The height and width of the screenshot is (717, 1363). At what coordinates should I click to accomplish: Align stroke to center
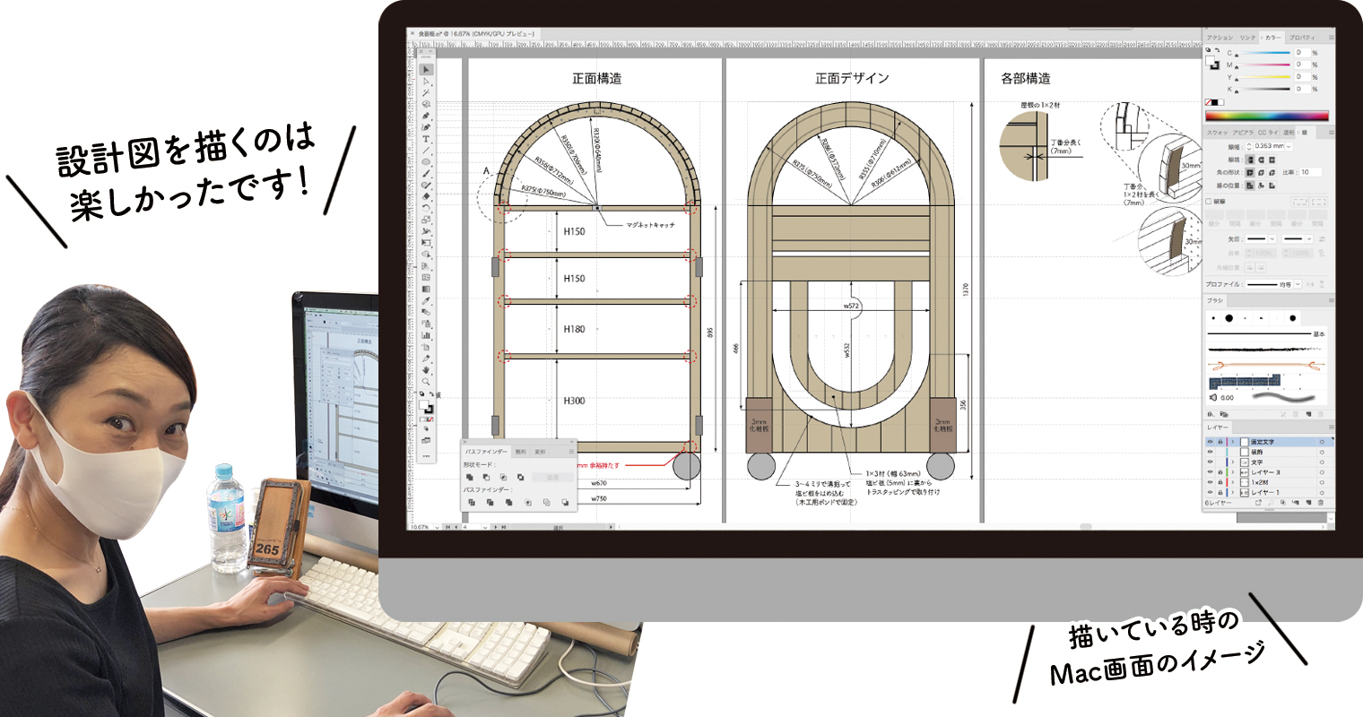[1250, 186]
